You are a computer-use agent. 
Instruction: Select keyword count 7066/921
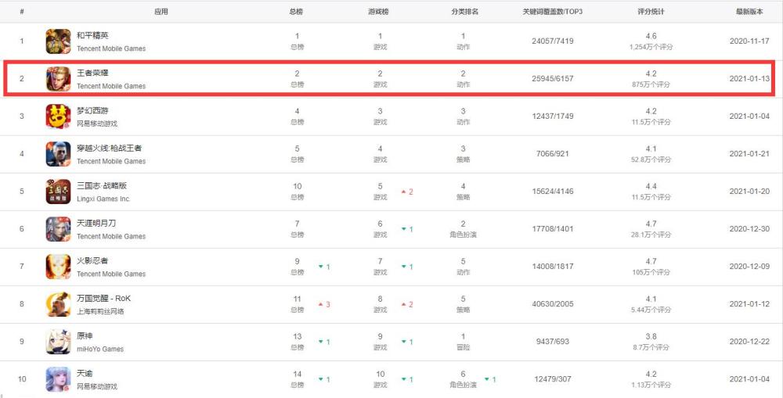tap(552, 154)
